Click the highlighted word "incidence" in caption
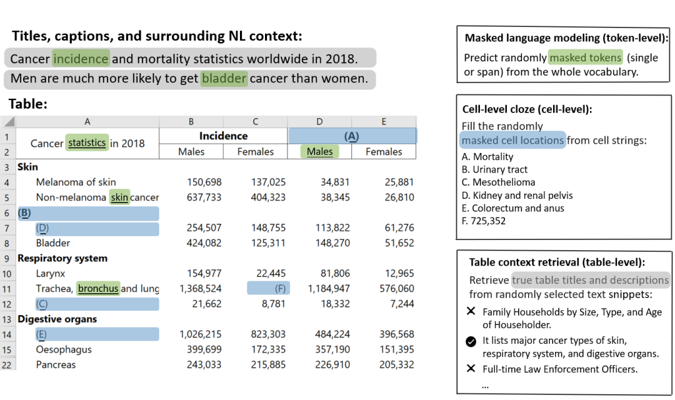Screen dimensions: 675x400 pyautogui.click(x=81, y=59)
